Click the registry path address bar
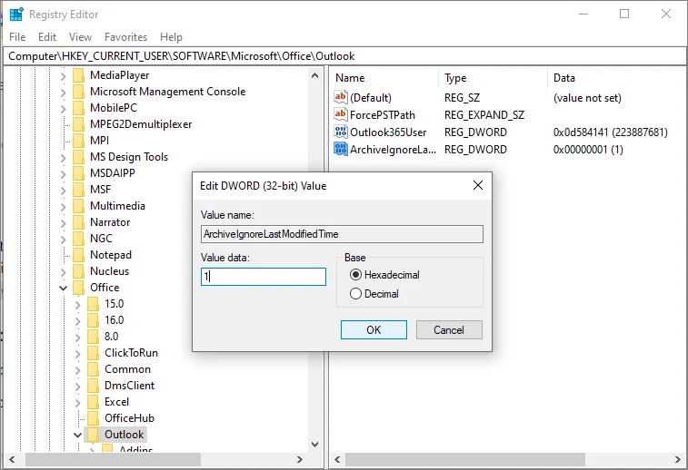This screenshot has width=688, height=470. [344, 56]
